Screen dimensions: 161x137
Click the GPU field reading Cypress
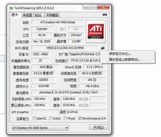[x=42, y=29]
